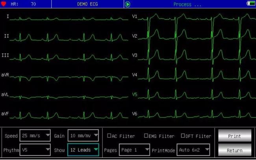
Task: Toggle the EMG Filter checkbox
Action: click(x=146, y=136)
